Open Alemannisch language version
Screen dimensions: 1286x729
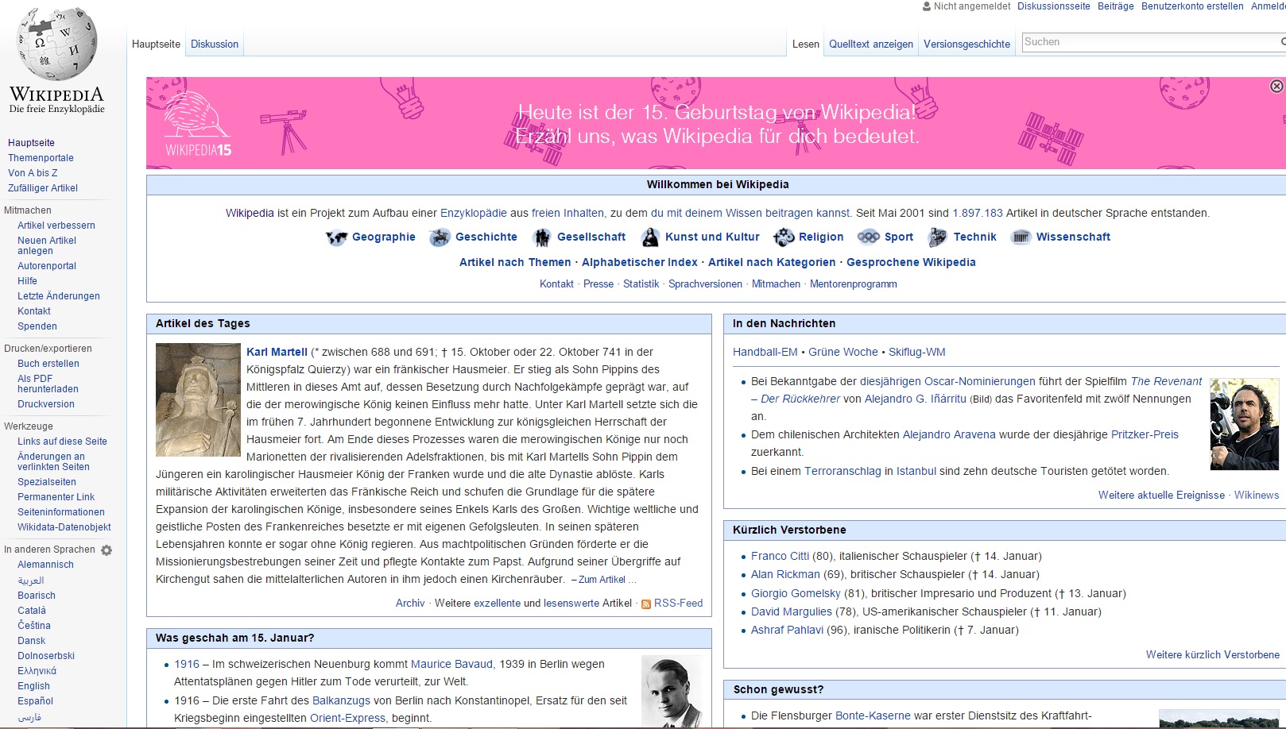[x=45, y=565]
